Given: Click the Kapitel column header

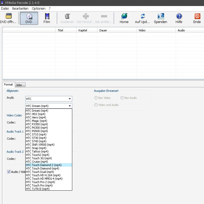Looking at the screenshot, I should [87, 30].
